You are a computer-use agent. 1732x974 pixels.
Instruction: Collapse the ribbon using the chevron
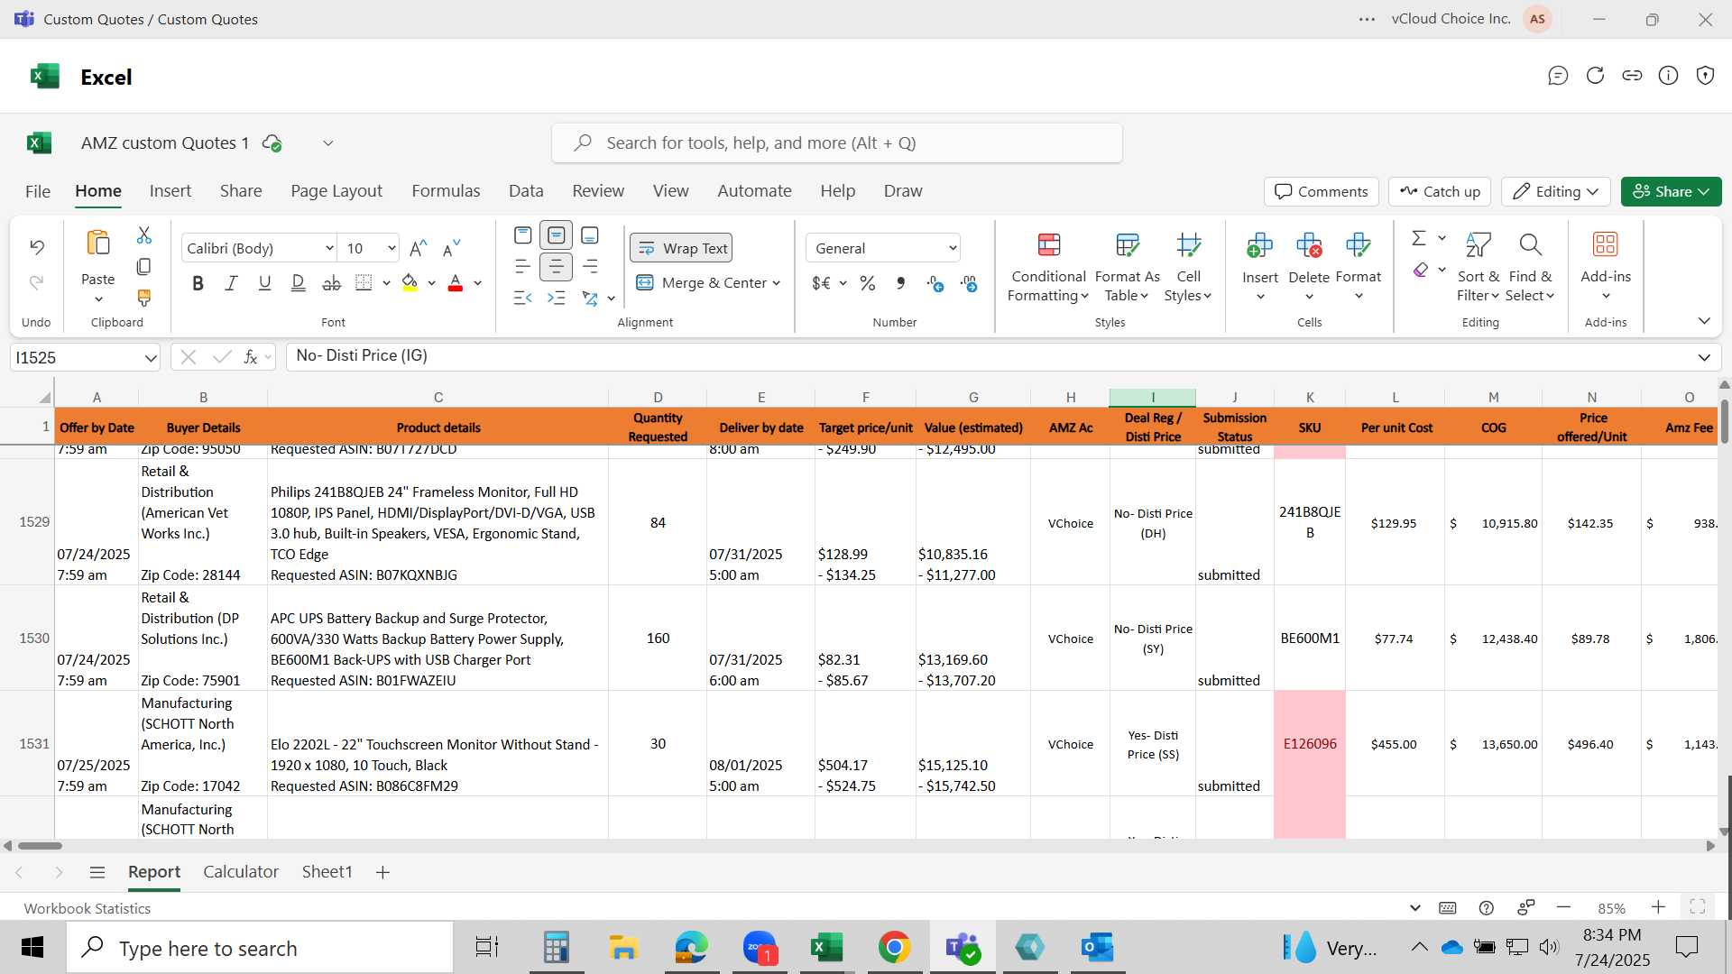(x=1704, y=321)
